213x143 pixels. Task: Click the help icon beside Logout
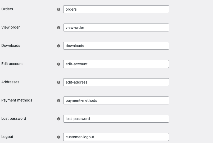click(59, 137)
